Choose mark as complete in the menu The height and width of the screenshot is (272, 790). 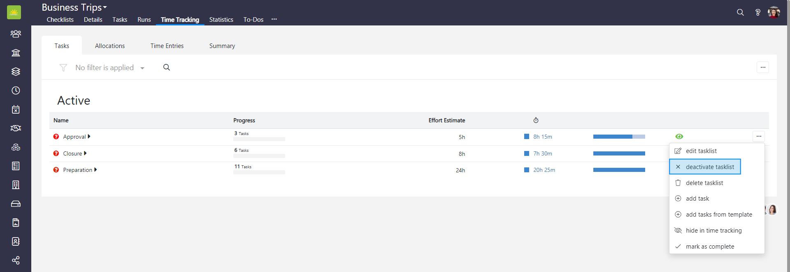710,247
